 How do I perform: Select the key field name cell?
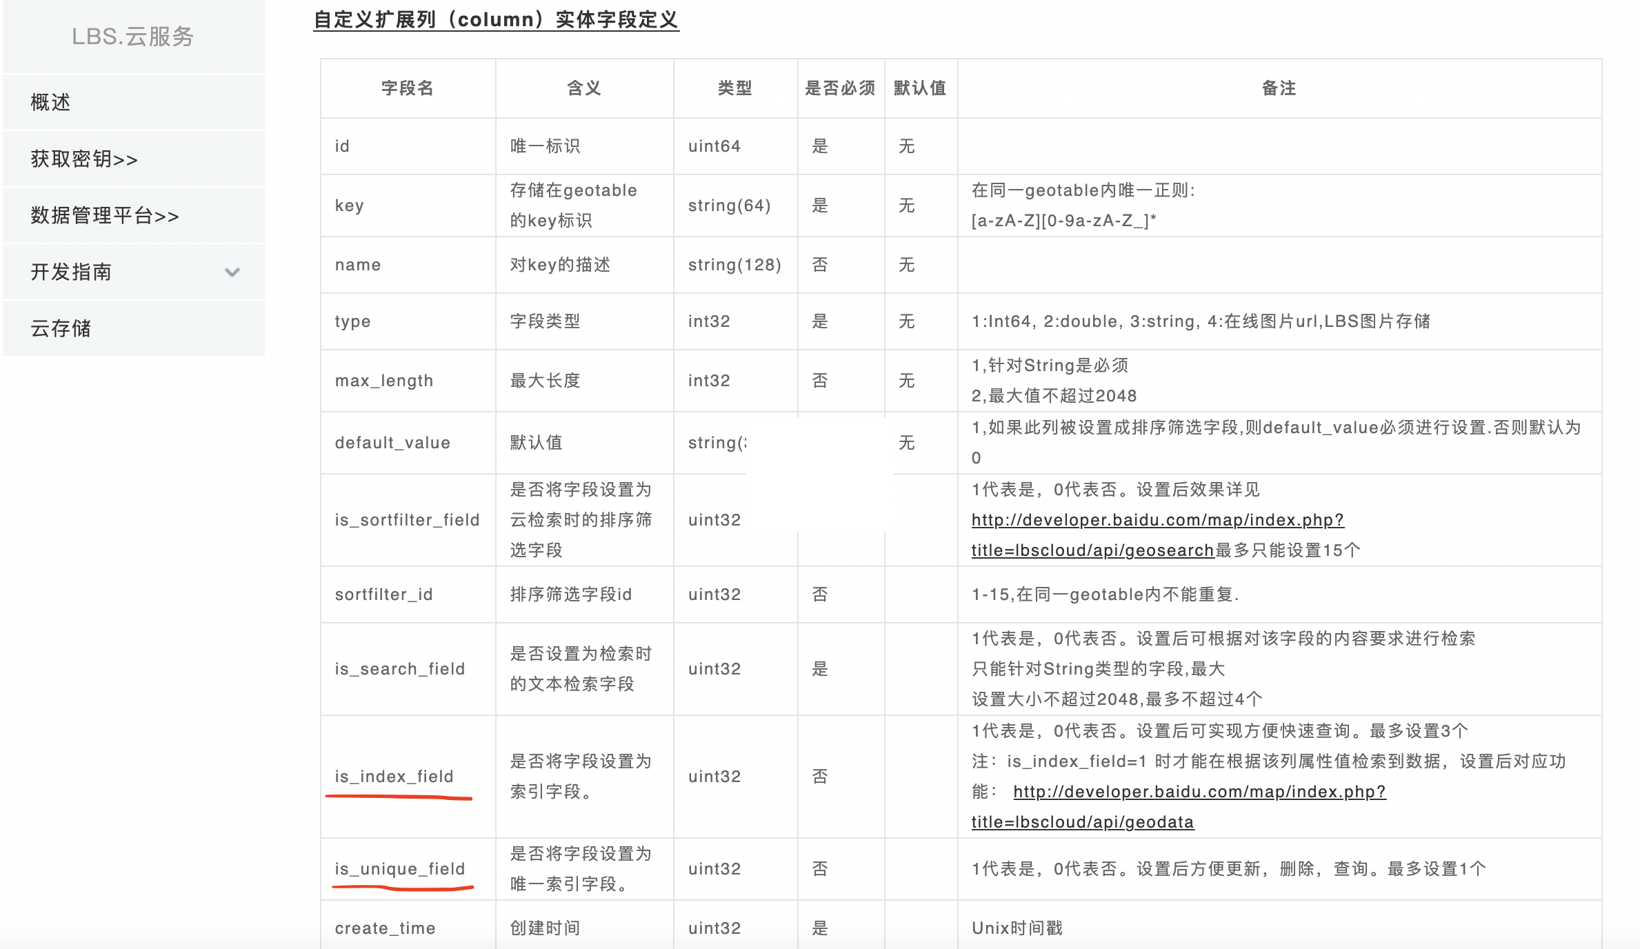point(408,206)
